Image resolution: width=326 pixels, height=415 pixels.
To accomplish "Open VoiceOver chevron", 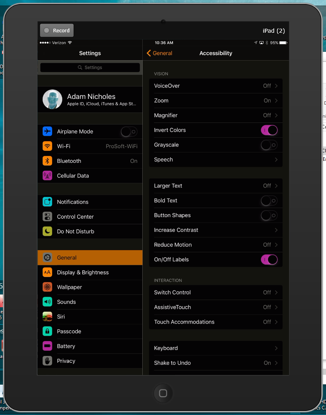I will pyautogui.click(x=276, y=86).
